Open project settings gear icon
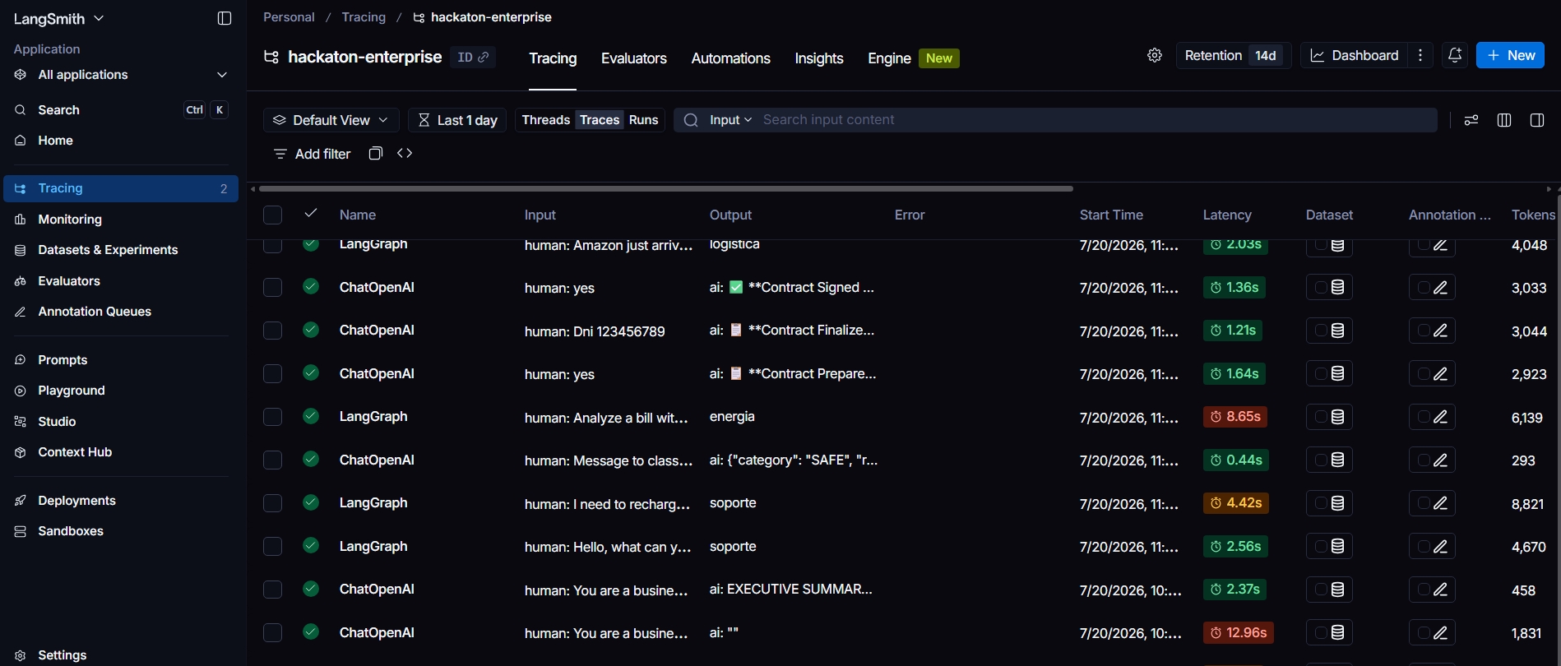The height and width of the screenshot is (666, 1561). click(x=1155, y=55)
